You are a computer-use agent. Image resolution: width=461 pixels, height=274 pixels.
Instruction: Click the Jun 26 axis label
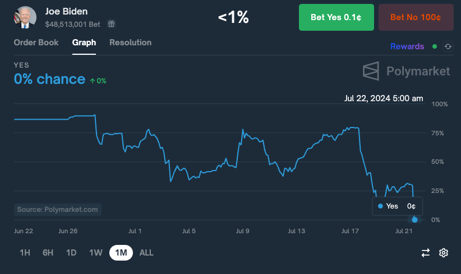tap(68, 231)
